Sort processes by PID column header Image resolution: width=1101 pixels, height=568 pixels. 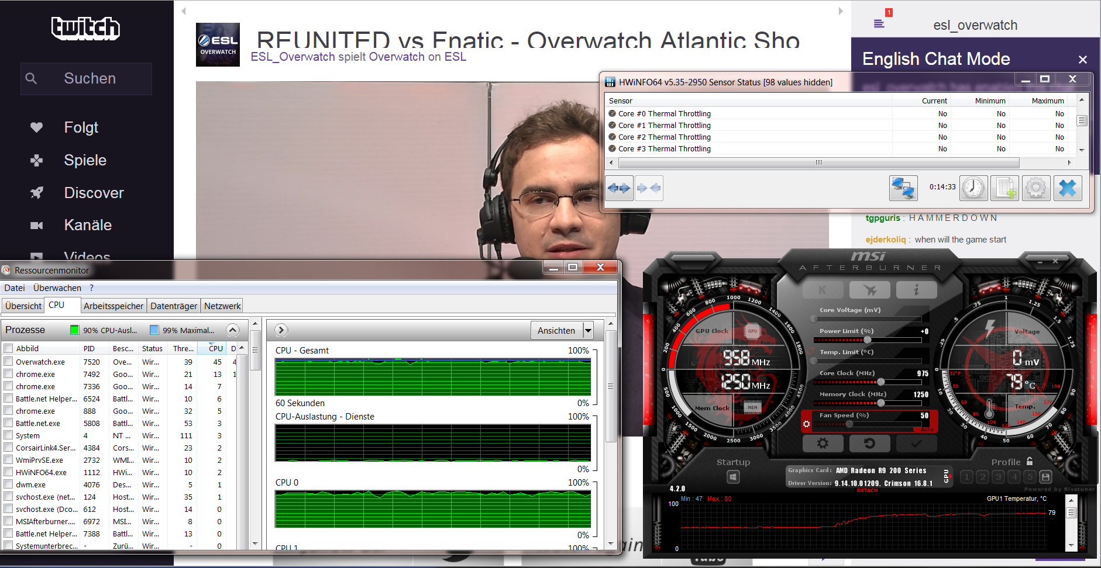click(94, 348)
